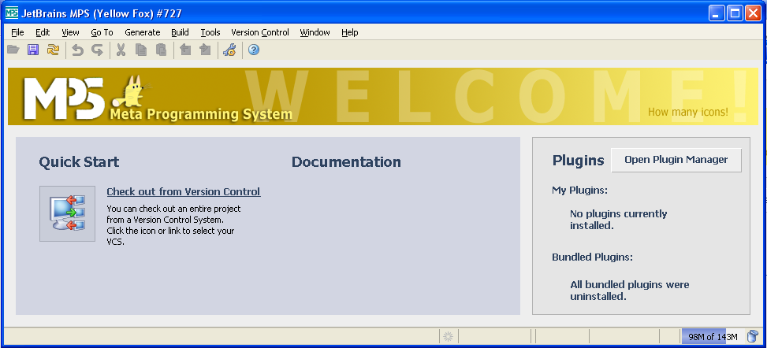Image resolution: width=767 pixels, height=348 pixels.
Task: Follow the Check out from Version Control link
Action: 184,191
